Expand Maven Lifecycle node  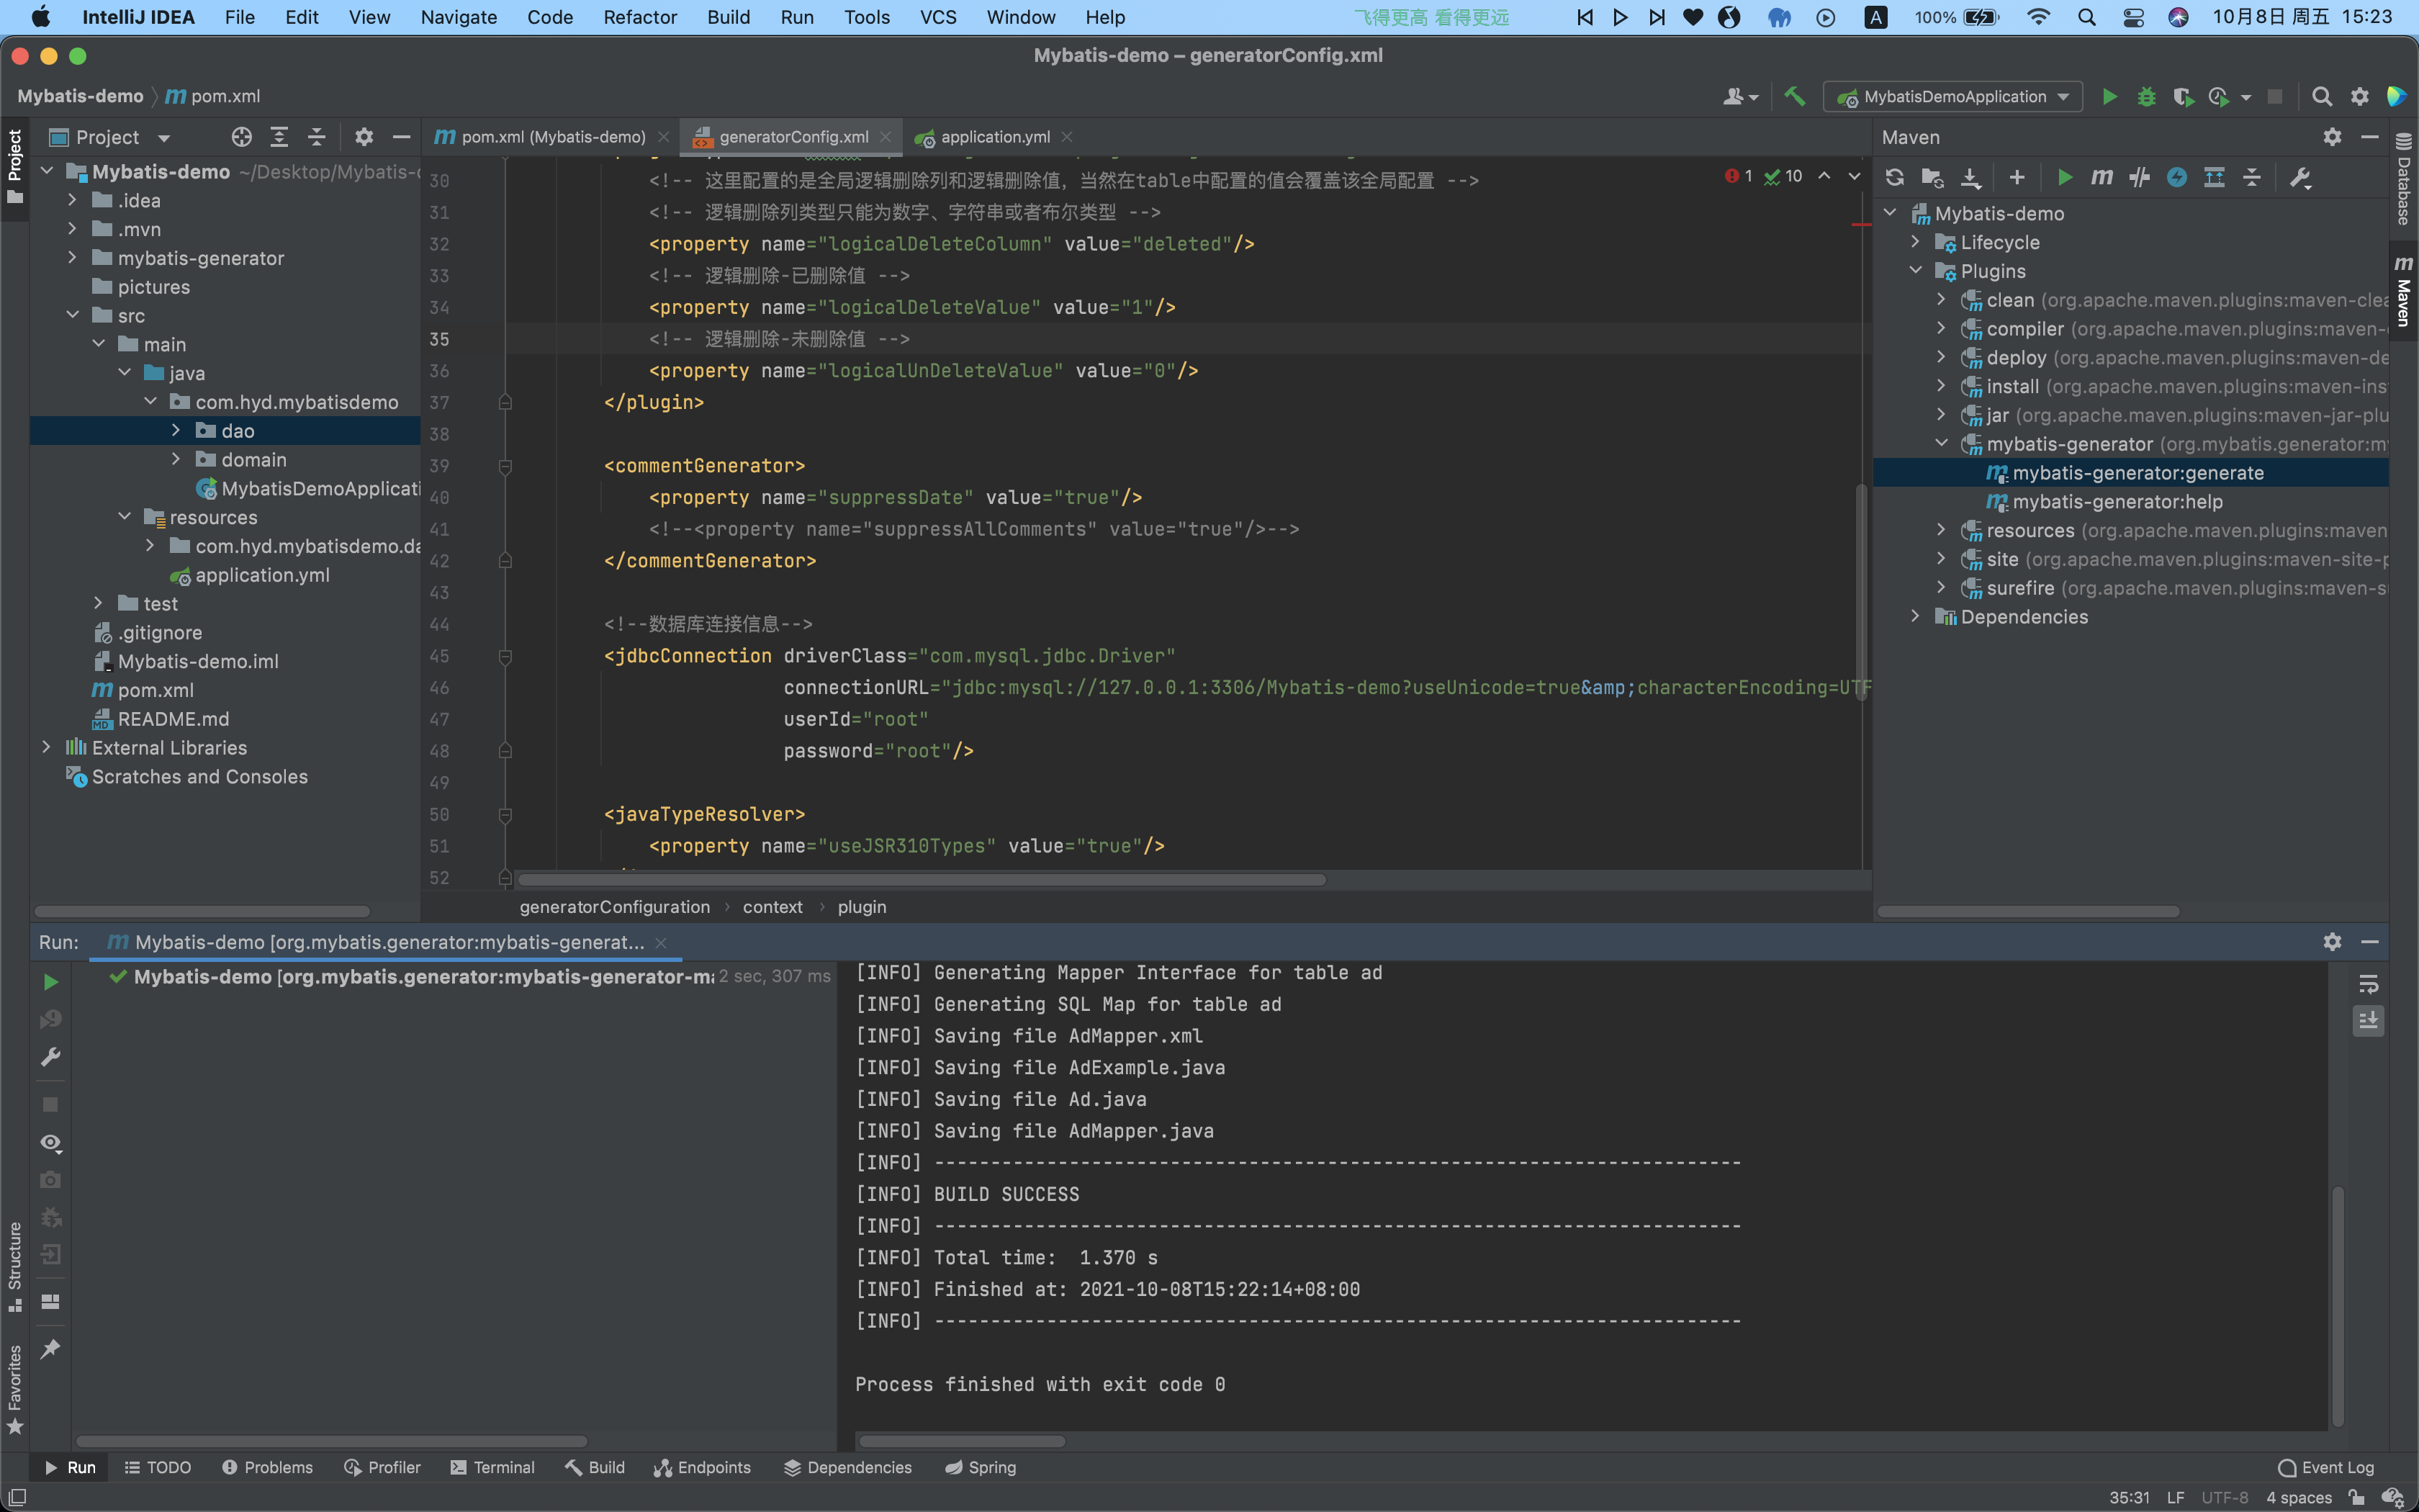(1915, 242)
